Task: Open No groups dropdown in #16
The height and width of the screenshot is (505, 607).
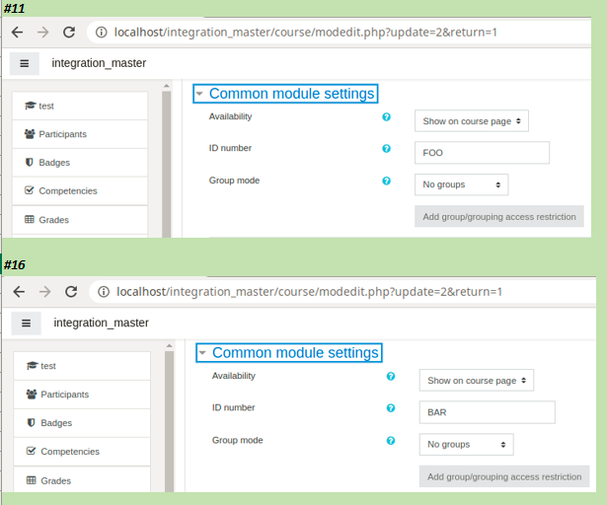Action: [x=467, y=444]
